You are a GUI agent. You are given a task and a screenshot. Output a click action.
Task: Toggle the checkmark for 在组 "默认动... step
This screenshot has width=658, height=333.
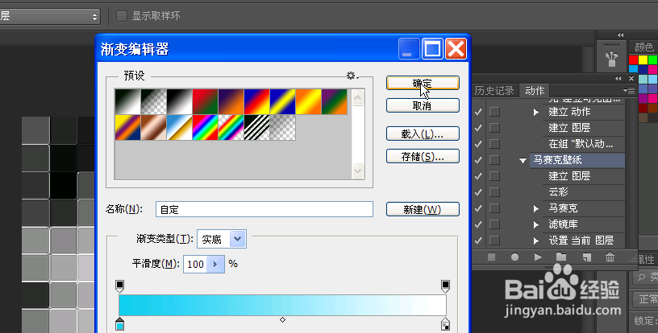478,144
